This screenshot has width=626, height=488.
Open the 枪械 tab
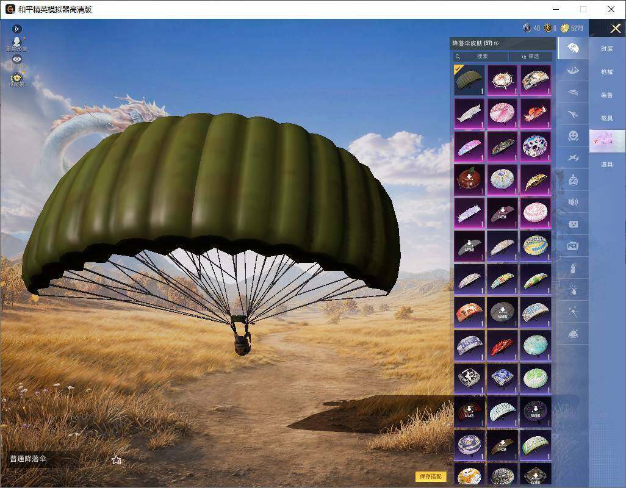pos(607,72)
